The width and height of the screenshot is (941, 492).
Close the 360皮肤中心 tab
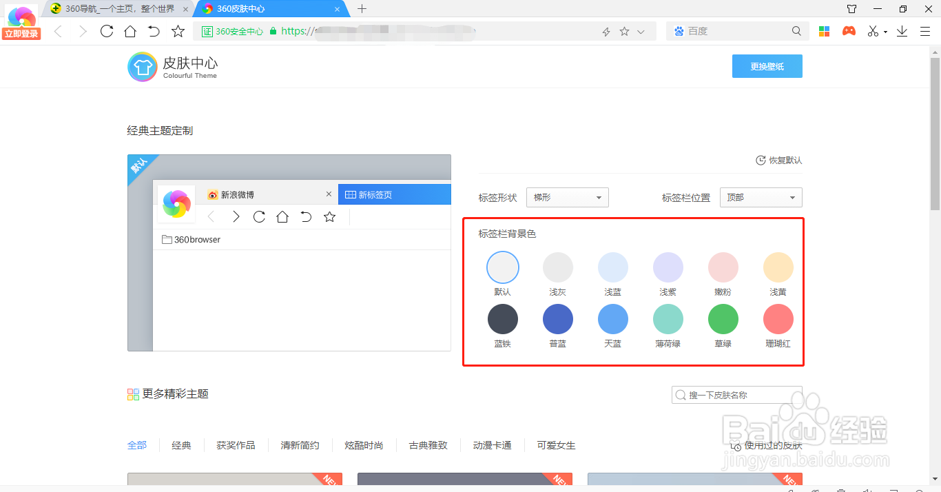pos(337,10)
